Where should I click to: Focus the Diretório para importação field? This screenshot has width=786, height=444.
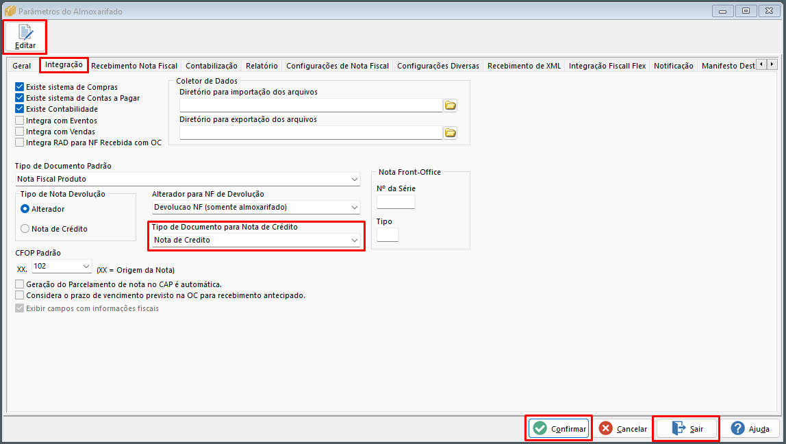pos(311,106)
